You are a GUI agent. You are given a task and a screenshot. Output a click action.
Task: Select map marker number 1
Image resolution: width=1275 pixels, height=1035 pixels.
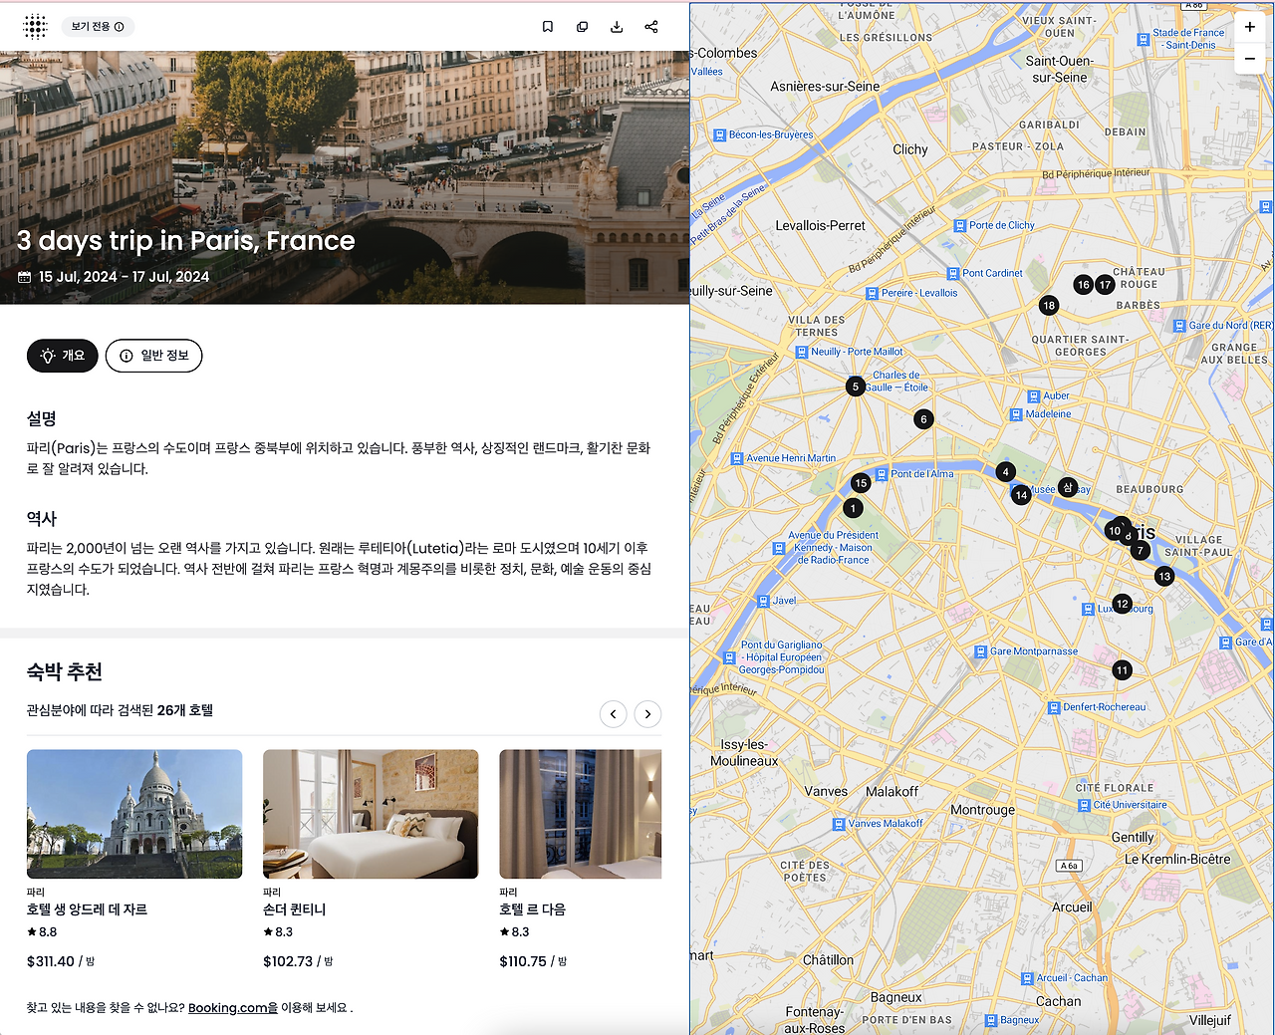click(853, 508)
